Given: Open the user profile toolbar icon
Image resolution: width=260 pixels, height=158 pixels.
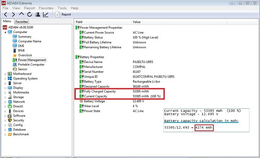Looking at the screenshot, I should pyautogui.click(x=38, y=14).
